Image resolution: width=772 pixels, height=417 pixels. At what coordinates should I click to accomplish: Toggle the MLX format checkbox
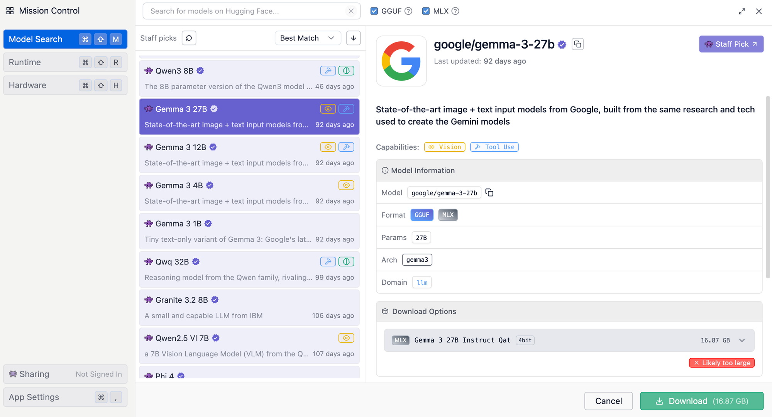[x=426, y=11]
